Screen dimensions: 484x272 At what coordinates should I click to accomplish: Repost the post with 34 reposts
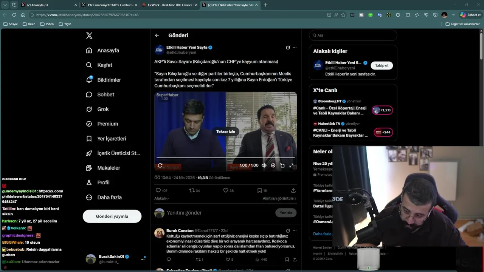(x=194, y=190)
